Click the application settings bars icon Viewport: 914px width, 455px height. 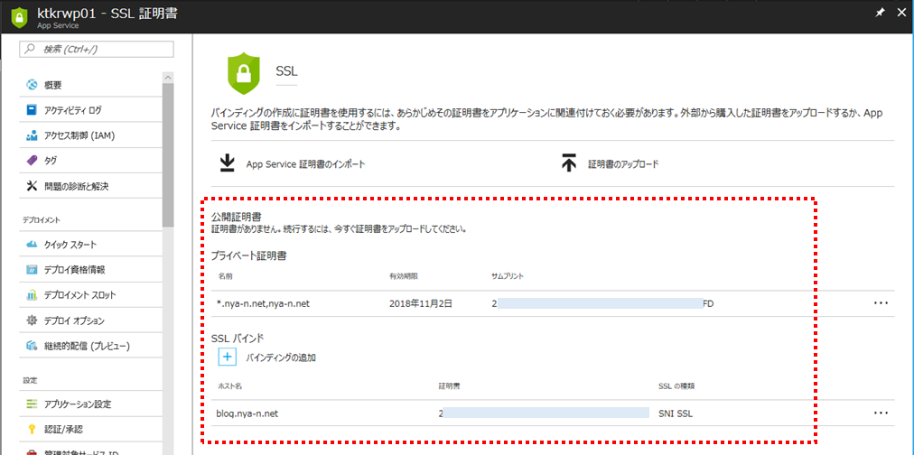pos(32,404)
